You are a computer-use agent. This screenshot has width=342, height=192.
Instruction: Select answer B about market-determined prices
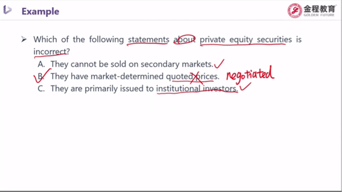128,76
